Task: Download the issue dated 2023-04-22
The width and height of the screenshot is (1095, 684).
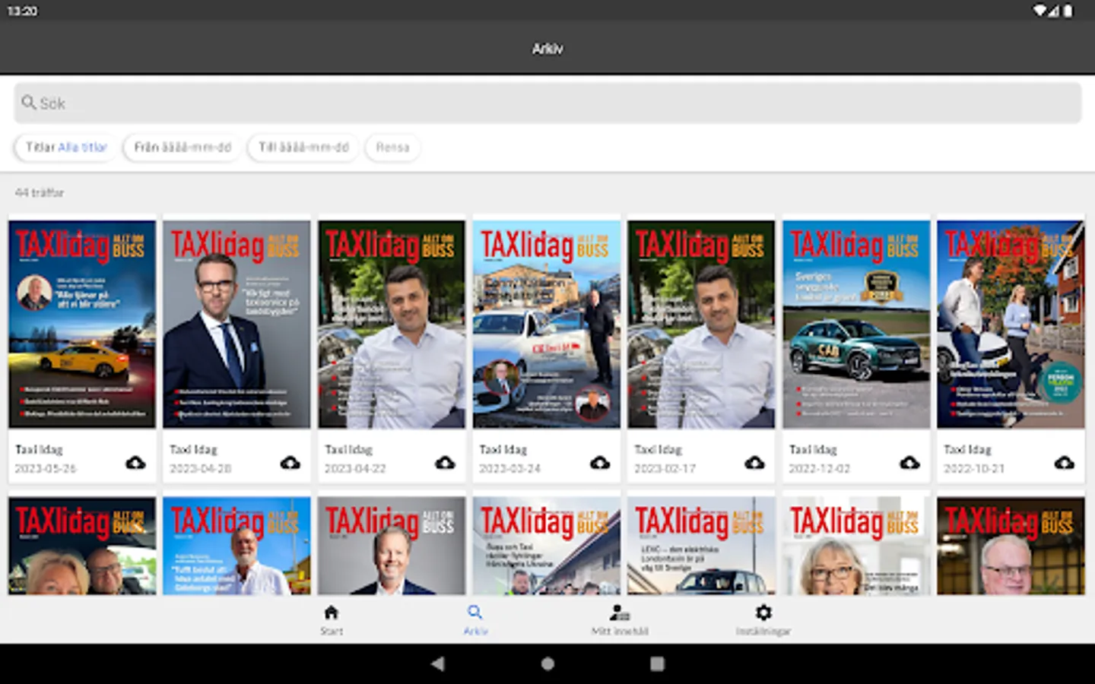Action: click(x=445, y=462)
